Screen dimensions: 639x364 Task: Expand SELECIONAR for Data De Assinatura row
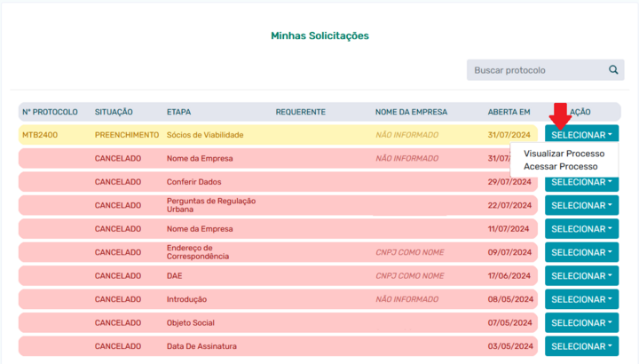point(581,346)
